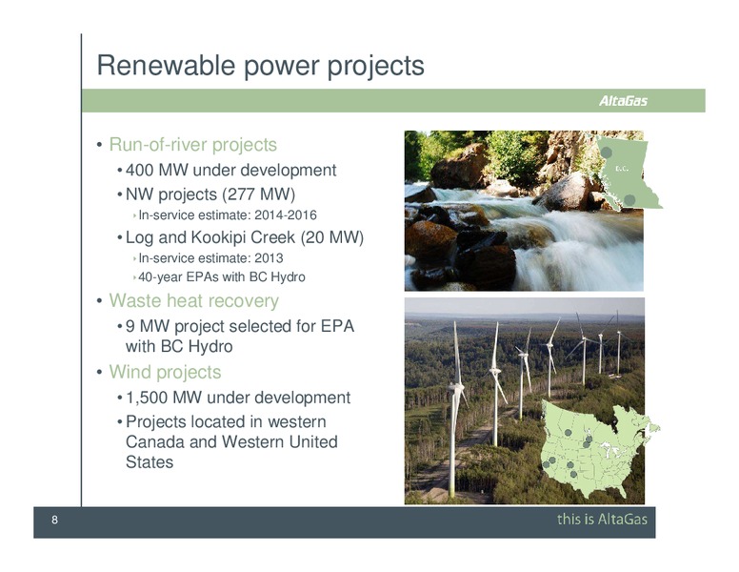This screenshot has height=572, width=739.
Task: Click the 'Renewable power projects' slide title
Action: click(260, 66)
